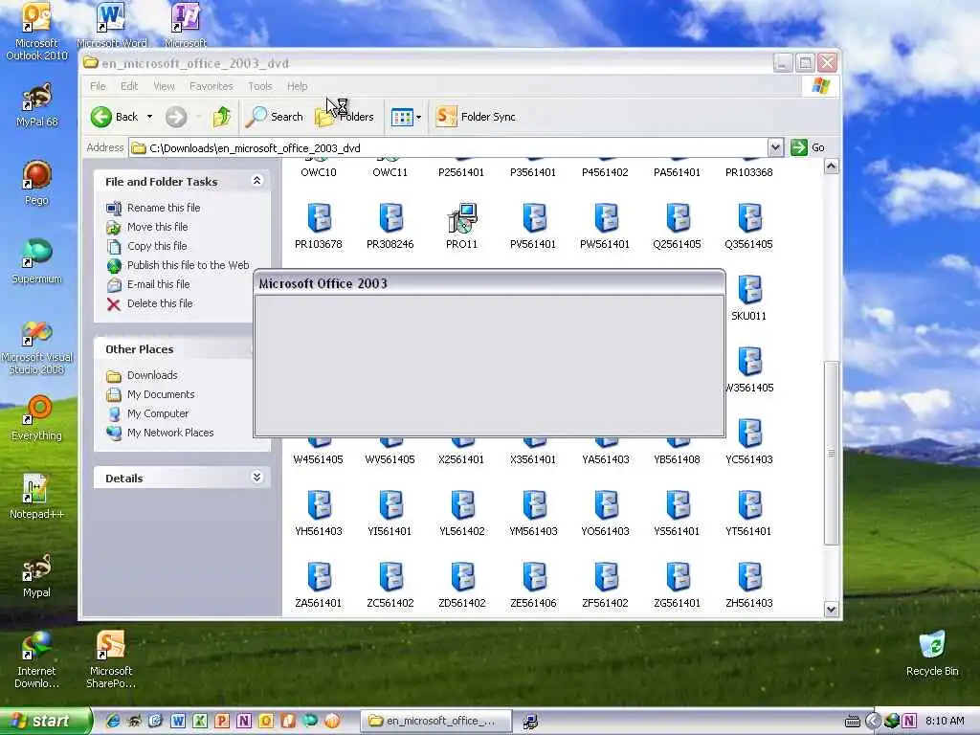Open Everything desktop shortcut

[x=36, y=418]
